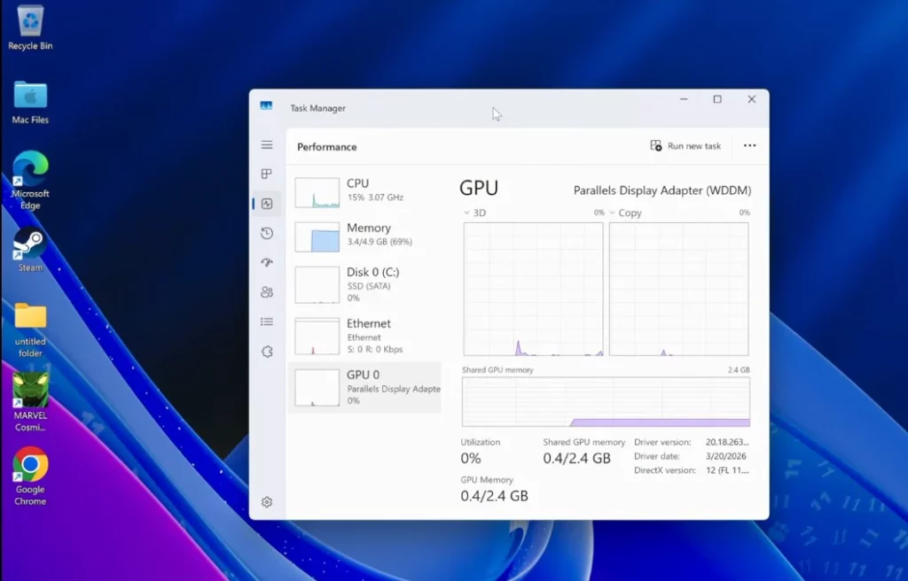Select Disk 0 (C:) performance item
The width and height of the screenshot is (908, 581).
(x=364, y=284)
